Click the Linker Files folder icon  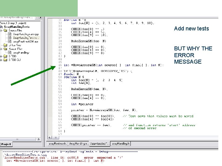5,45
